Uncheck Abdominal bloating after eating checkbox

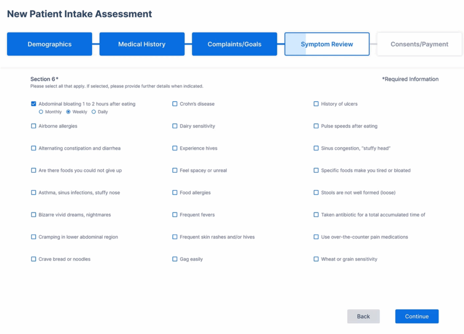click(34, 104)
